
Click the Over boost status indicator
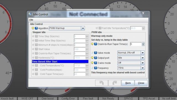48,99
